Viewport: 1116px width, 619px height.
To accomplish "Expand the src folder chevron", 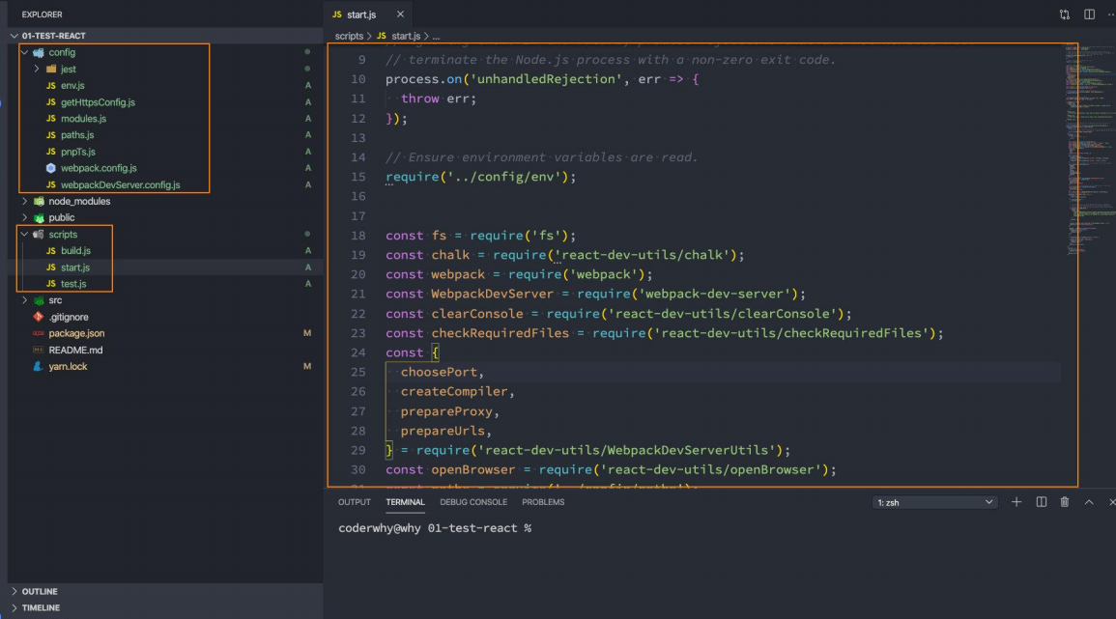I will point(25,300).
